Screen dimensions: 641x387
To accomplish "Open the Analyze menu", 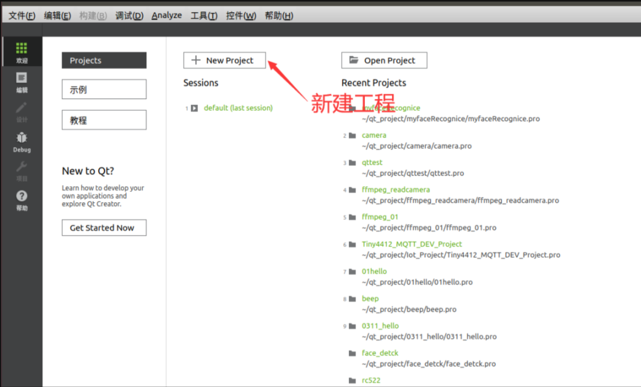I will [x=167, y=15].
